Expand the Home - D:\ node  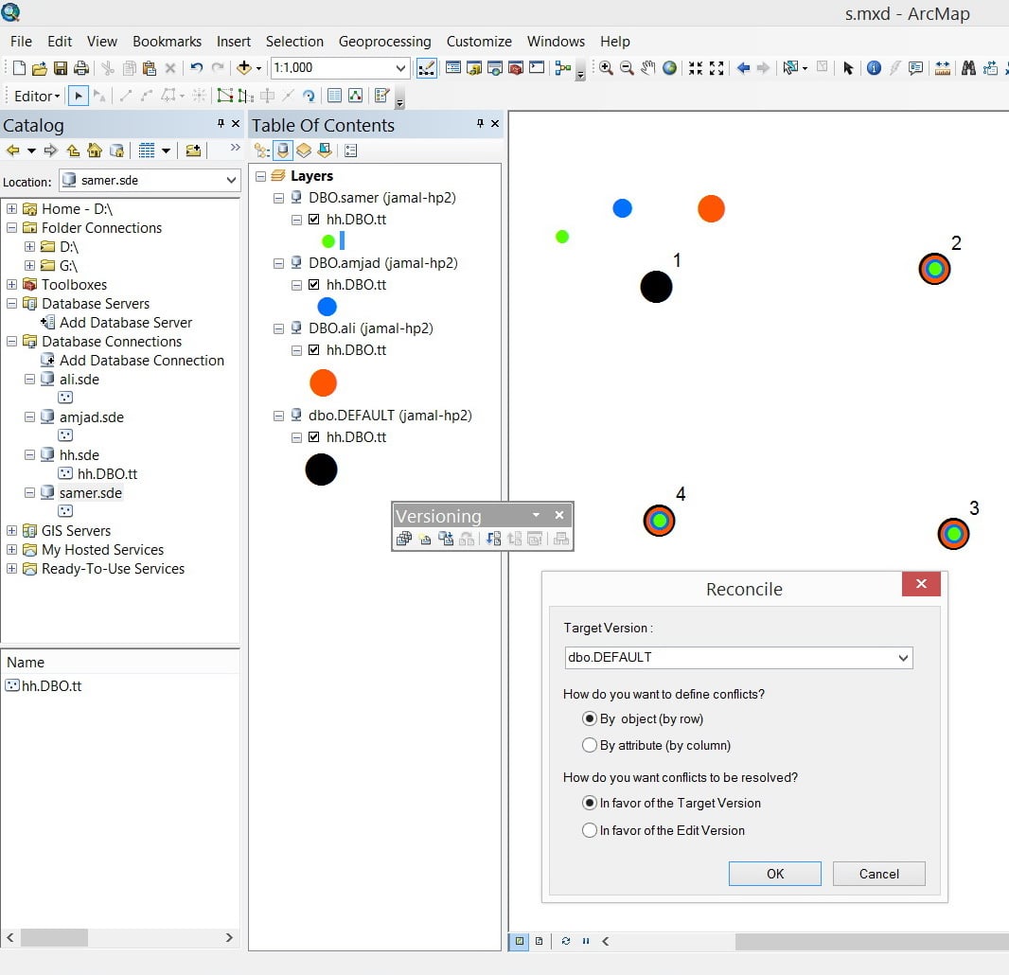click(11, 208)
